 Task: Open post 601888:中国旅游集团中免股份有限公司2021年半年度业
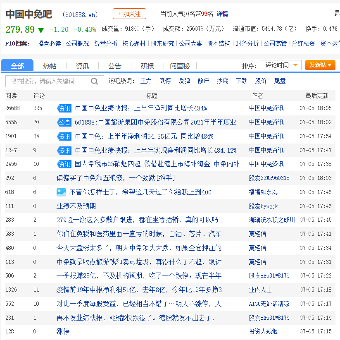coord(155,122)
